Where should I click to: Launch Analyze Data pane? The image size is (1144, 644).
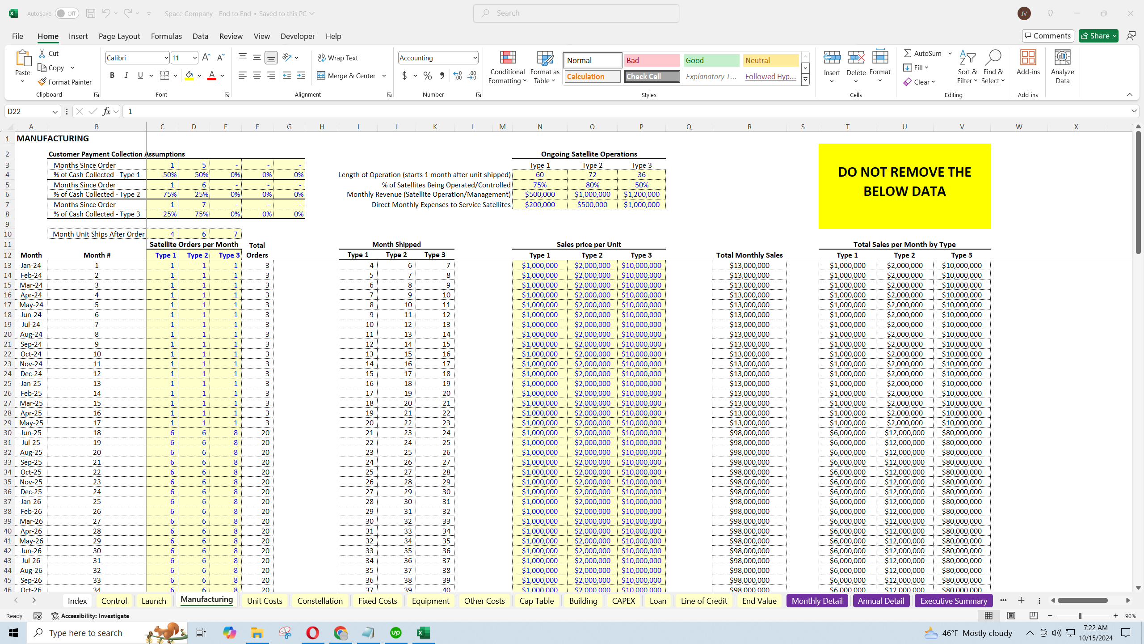point(1062,67)
